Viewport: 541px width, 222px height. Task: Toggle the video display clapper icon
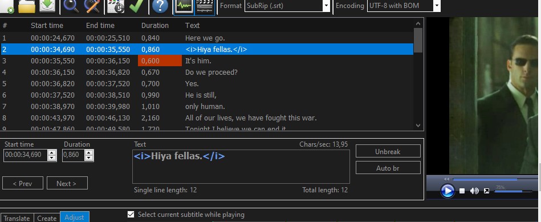pyautogui.click(x=205, y=6)
